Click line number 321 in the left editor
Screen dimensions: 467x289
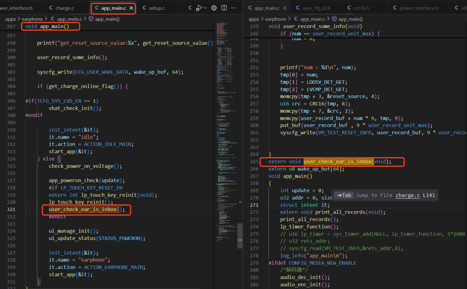pos(11,209)
